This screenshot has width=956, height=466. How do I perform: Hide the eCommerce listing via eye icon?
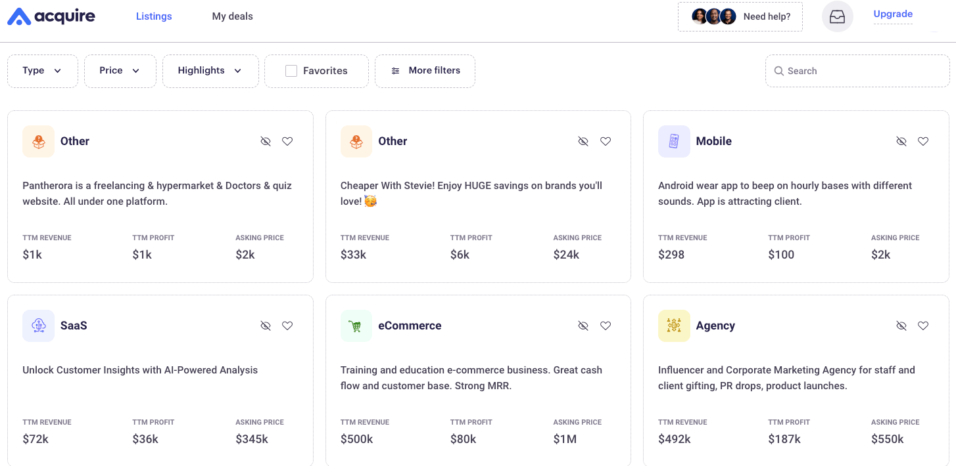click(583, 326)
